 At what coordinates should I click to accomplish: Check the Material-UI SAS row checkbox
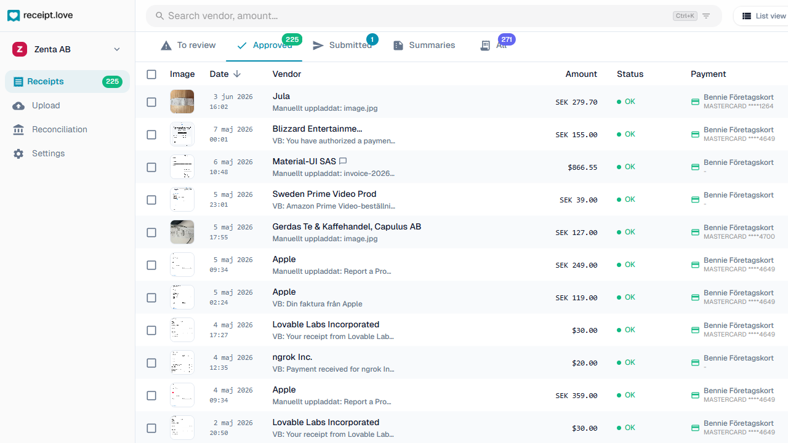pyautogui.click(x=151, y=167)
